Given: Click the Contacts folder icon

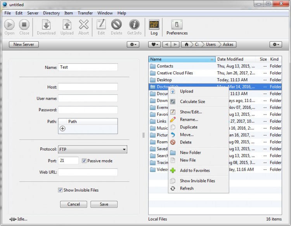Looking at the screenshot, I should click(153, 66).
